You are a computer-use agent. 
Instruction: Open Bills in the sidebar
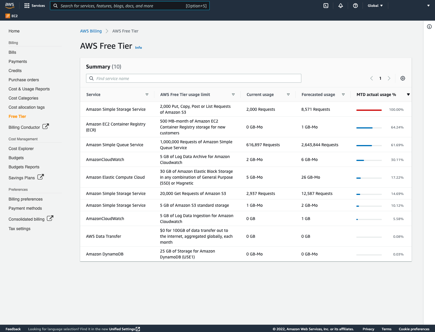pos(12,52)
